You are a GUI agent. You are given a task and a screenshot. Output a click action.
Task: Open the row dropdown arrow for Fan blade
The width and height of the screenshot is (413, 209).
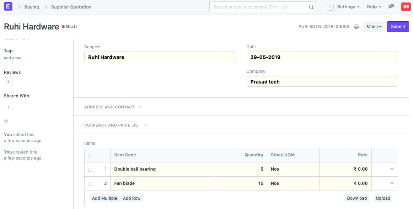[392, 183]
